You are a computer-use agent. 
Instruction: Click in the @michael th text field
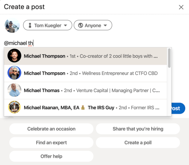click(87, 43)
